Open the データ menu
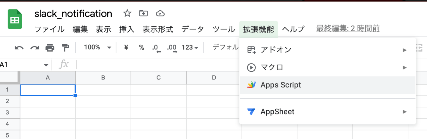This screenshot has width=427, height=139. click(x=192, y=29)
